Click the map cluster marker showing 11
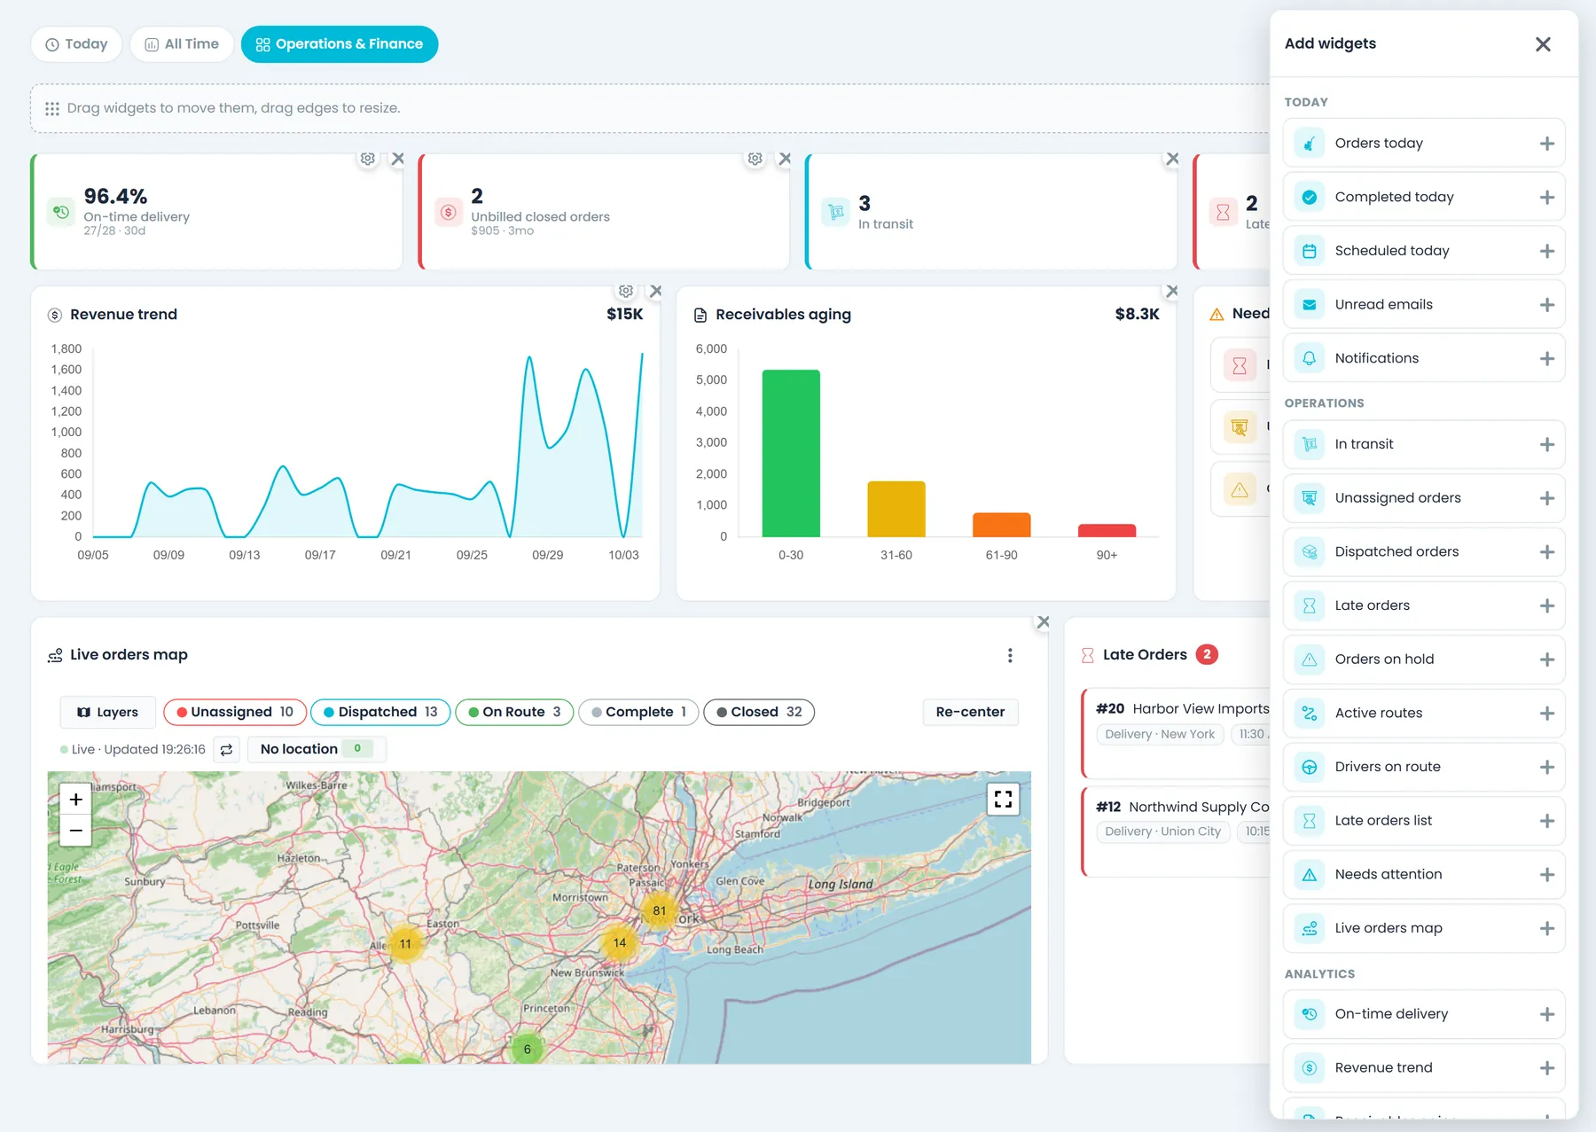This screenshot has width=1596, height=1132. coord(405,944)
